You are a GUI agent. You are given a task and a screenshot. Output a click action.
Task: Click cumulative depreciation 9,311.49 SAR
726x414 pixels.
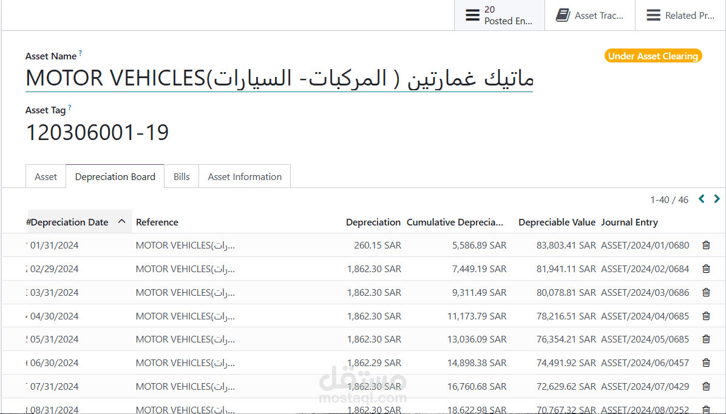pos(479,292)
